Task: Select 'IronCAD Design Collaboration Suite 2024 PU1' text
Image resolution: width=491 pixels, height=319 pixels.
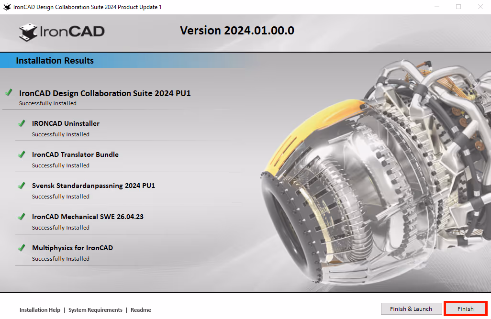Action: pos(105,93)
